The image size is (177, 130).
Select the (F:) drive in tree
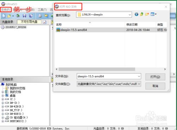point(16,110)
